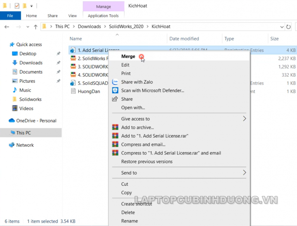Refresh the folder view

click(288, 27)
